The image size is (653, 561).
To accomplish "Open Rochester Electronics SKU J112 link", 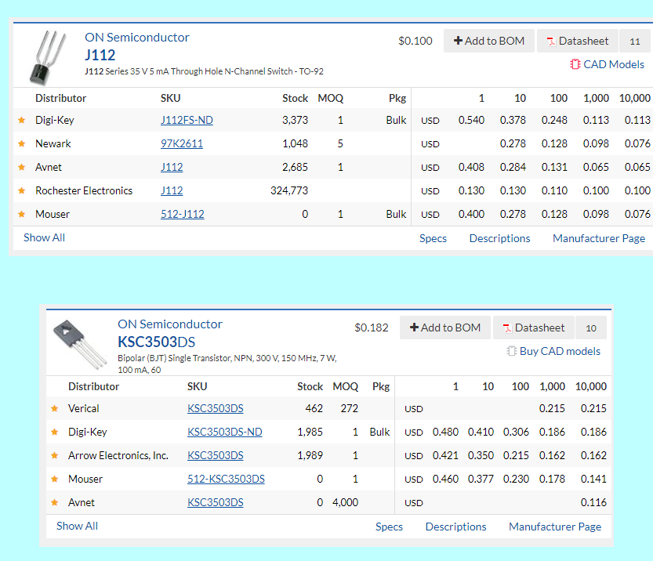I will [x=172, y=190].
